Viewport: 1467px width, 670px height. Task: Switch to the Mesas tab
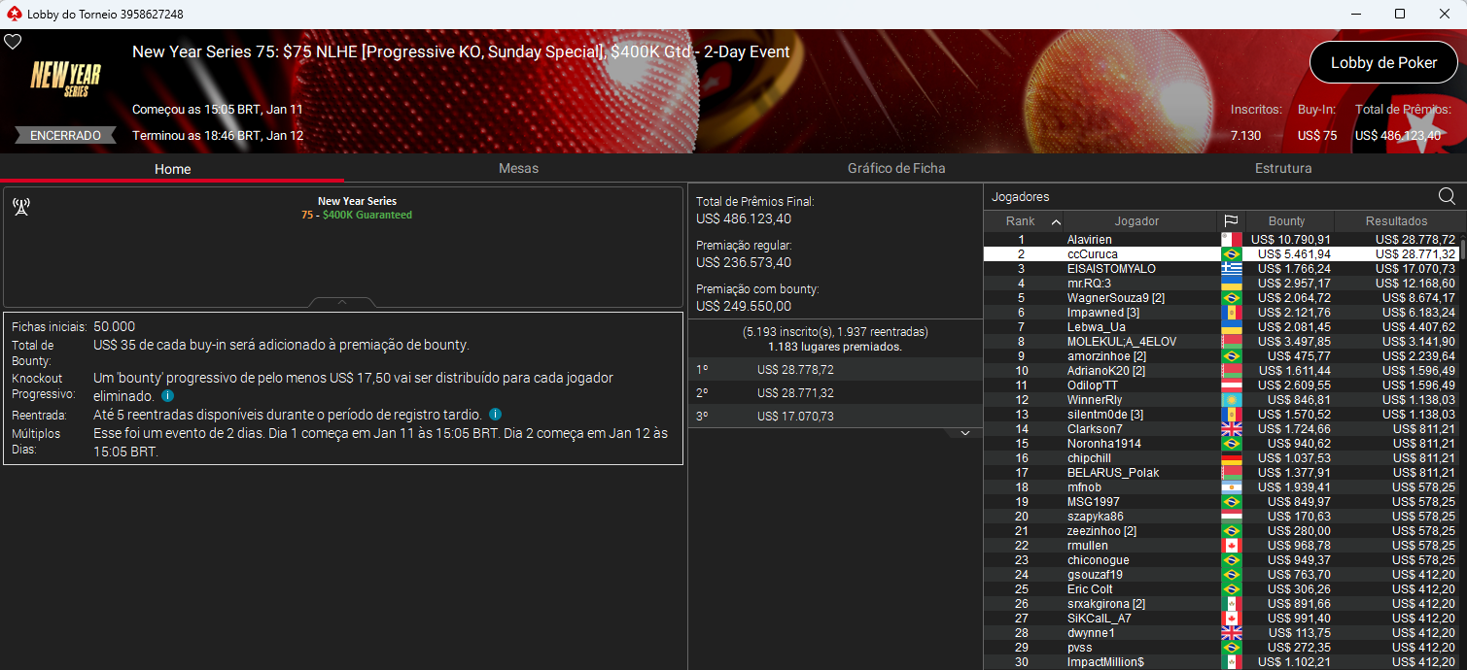click(518, 168)
